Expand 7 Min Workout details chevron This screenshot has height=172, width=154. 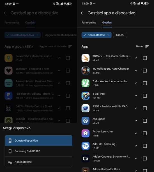coord(136,83)
